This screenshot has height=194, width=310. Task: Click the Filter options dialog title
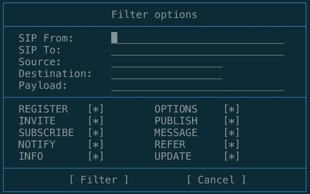154,15
